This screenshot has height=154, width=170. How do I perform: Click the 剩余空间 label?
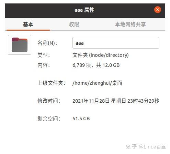pos(49,119)
